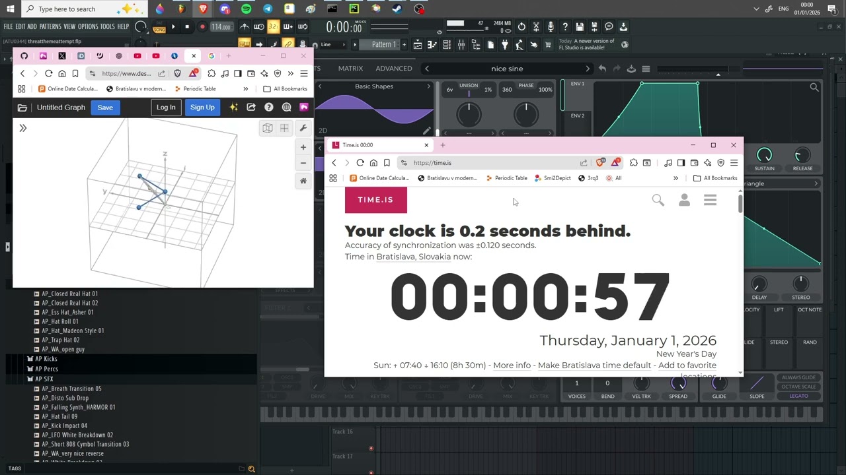
Task: Open the time.is hamburger menu
Action: click(710, 200)
